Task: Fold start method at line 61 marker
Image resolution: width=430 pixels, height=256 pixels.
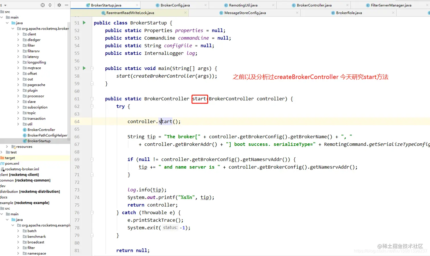Action: pyautogui.click(x=92, y=99)
